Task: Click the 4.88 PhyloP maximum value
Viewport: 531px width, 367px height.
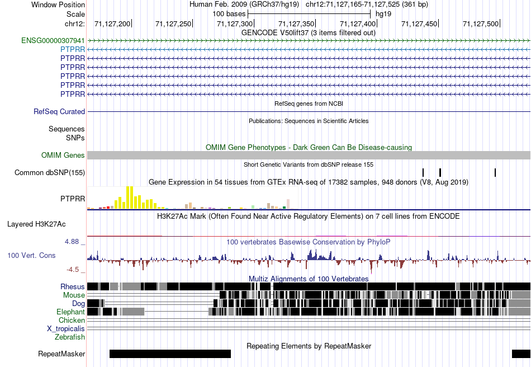Action: click(x=72, y=242)
